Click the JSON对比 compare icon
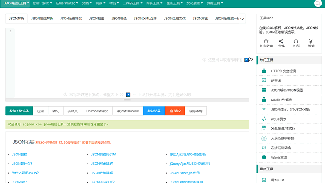 pos(264,109)
